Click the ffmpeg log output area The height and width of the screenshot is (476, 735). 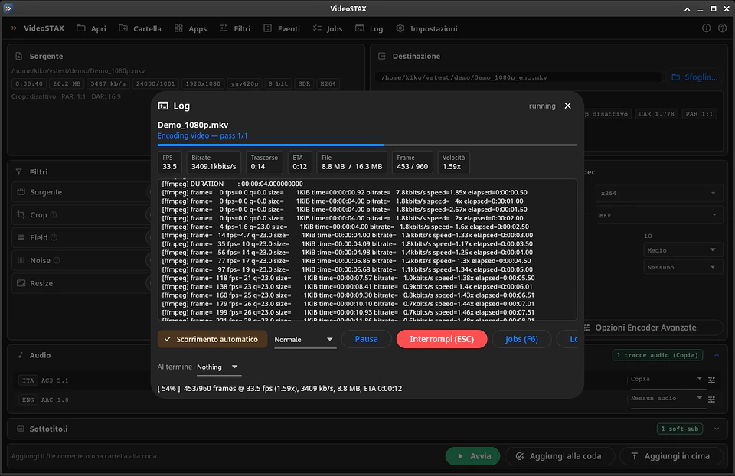(x=367, y=249)
